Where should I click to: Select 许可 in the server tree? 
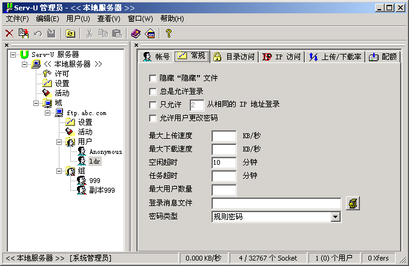pos(62,74)
